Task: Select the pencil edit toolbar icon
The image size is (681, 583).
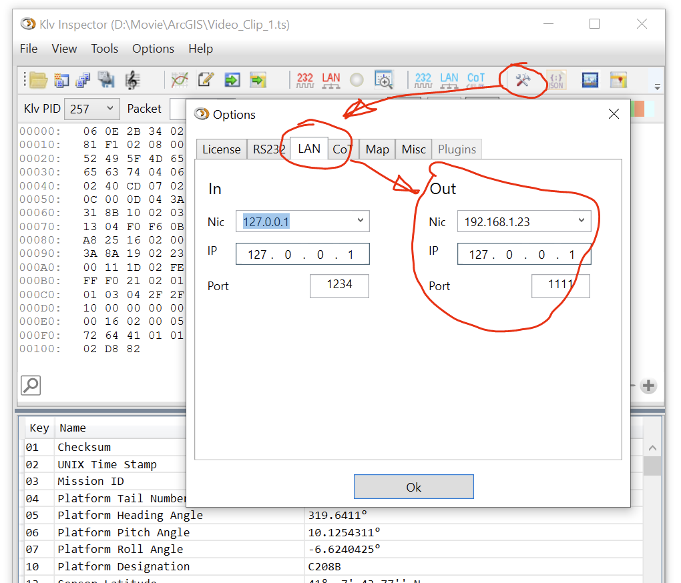Action: 206,79
